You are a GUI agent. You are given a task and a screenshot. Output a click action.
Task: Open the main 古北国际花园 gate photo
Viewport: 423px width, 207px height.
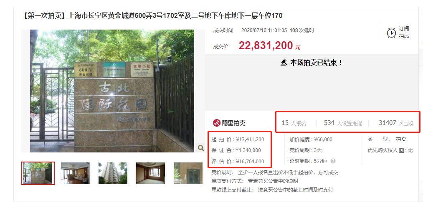[112, 91]
